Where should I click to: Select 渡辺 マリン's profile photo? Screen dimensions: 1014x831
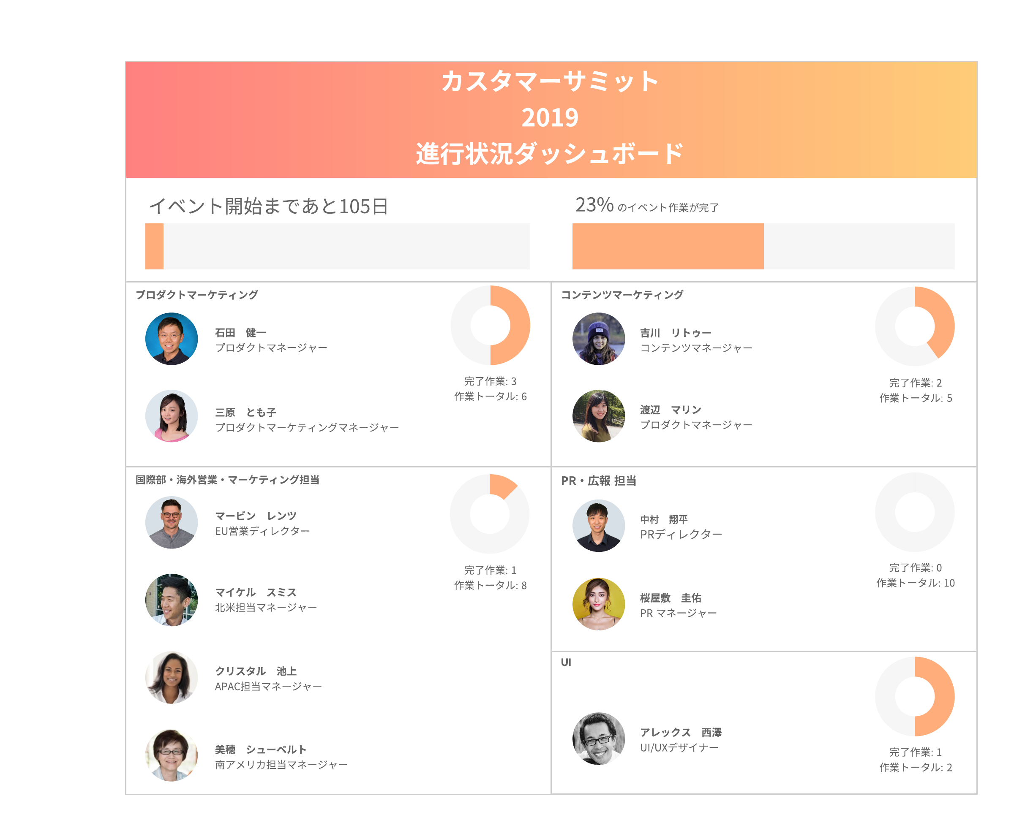pyautogui.click(x=598, y=415)
